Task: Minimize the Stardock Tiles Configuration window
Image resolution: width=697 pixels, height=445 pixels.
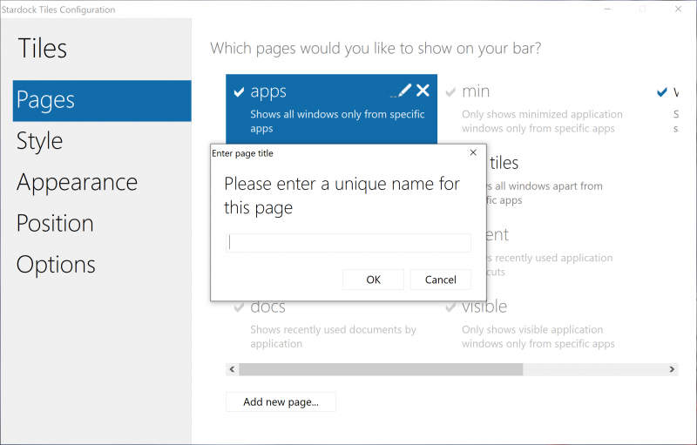Action: [x=607, y=9]
